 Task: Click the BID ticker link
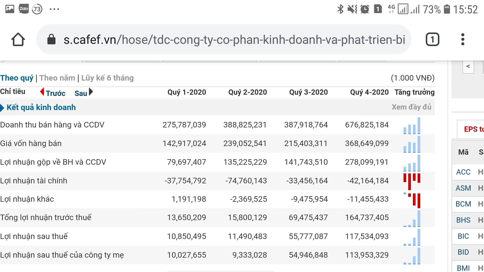[463, 252]
